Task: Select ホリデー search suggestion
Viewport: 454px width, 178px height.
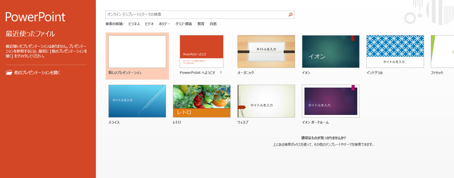Action: click(164, 24)
